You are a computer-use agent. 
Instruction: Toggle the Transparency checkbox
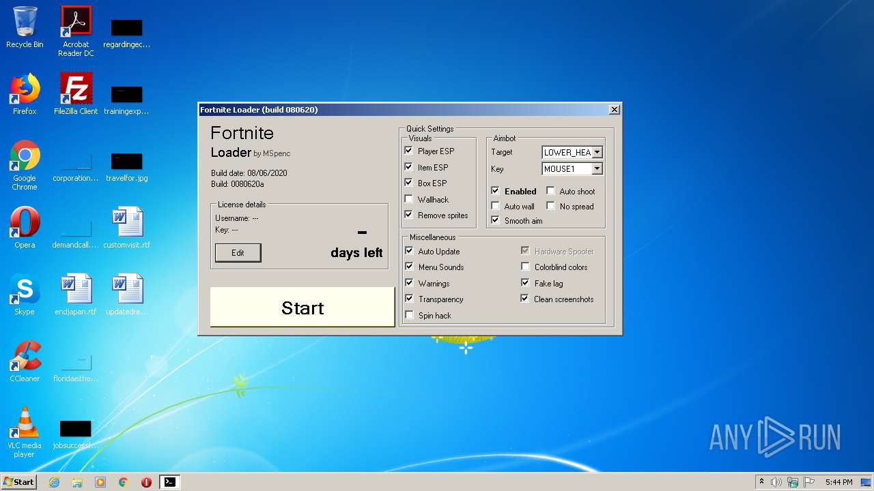click(x=409, y=299)
